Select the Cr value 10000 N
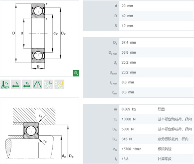Viewport: 194px width, 164px height. [x=129, y=119]
